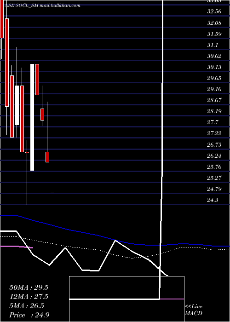Click the NSE SOCL_SM chart title text
Image resolution: width=230 pixels, height=322 pixels.
point(42,6)
